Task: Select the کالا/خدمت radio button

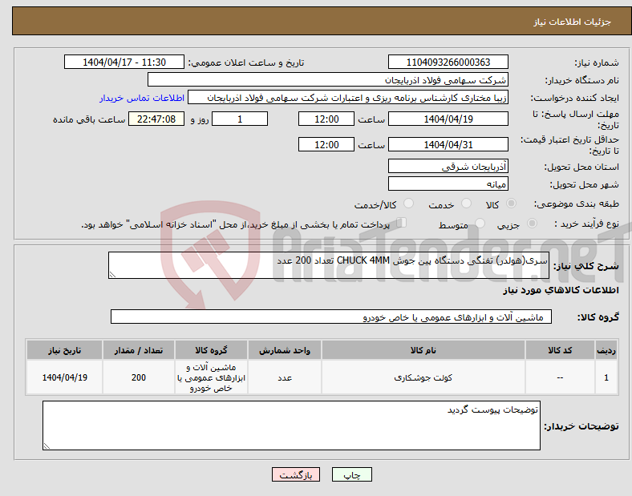Action: tap(408, 204)
